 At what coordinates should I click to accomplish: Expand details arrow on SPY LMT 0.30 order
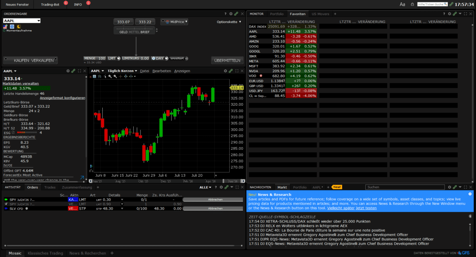pyautogui.click(x=122, y=200)
